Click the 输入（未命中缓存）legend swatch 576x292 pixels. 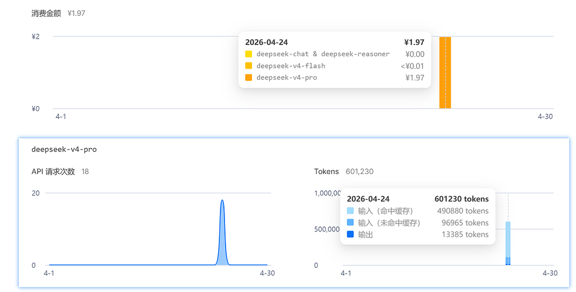pos(350,222)
